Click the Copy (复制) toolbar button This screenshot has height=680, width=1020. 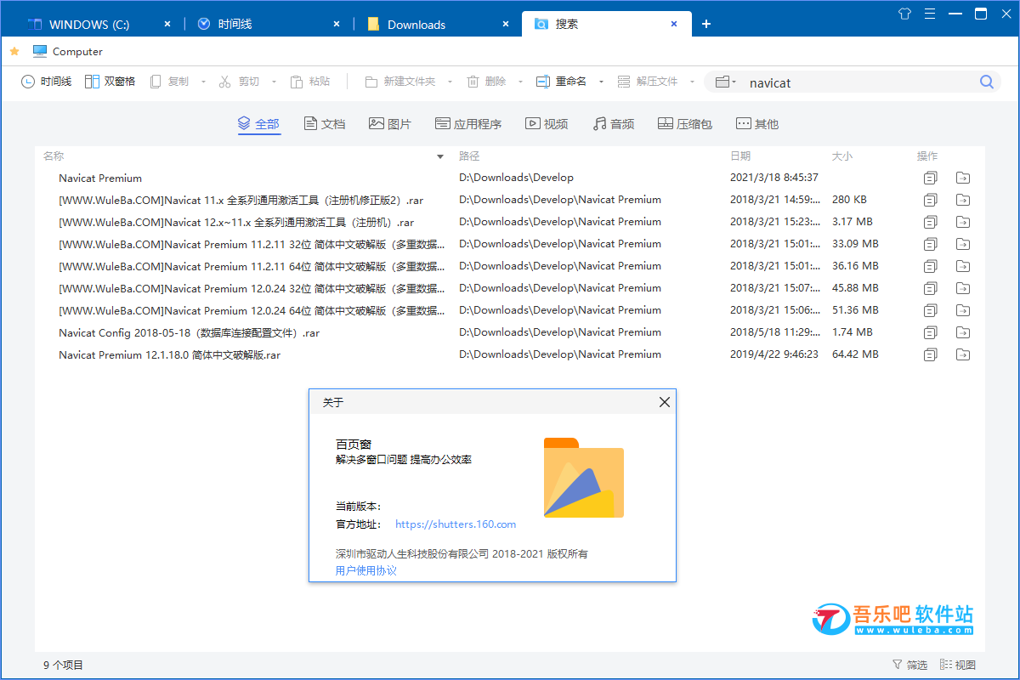[x=169, y=82]
